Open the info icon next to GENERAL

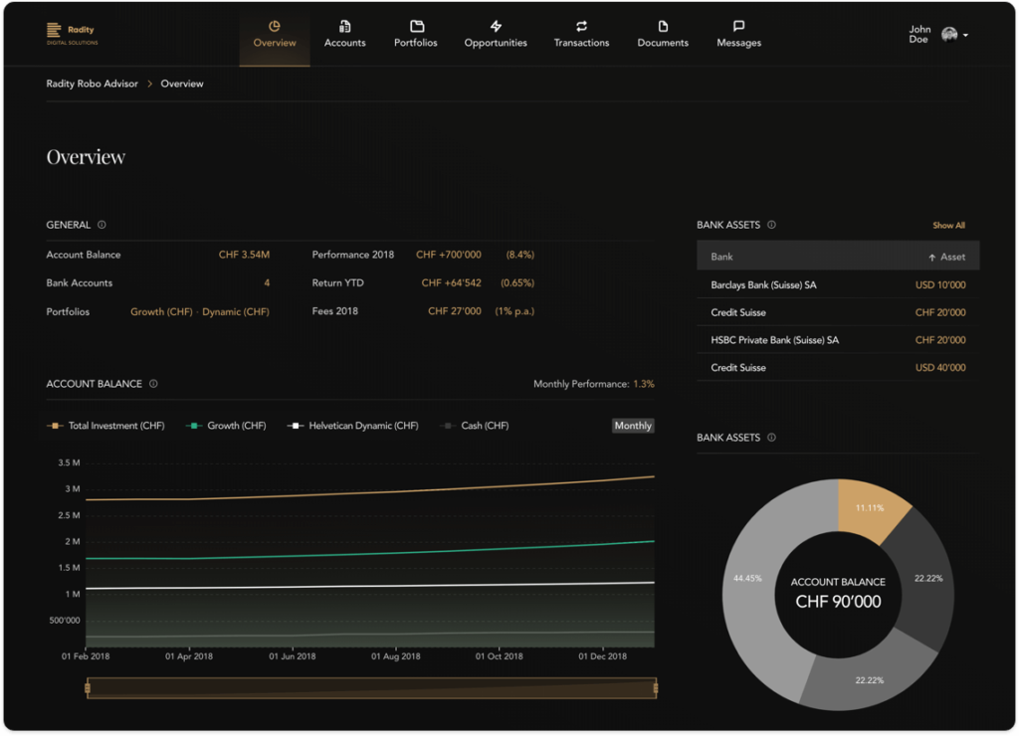coord(102,225)
